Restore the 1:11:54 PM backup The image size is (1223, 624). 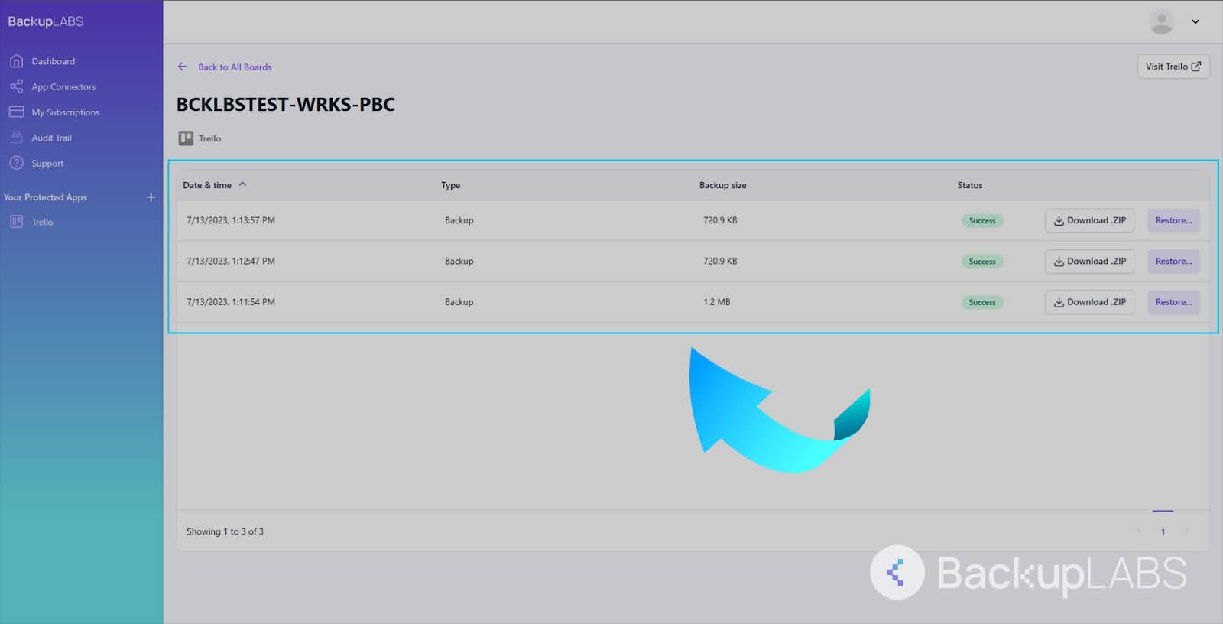pyautogui.click(x=1173, y=302)
